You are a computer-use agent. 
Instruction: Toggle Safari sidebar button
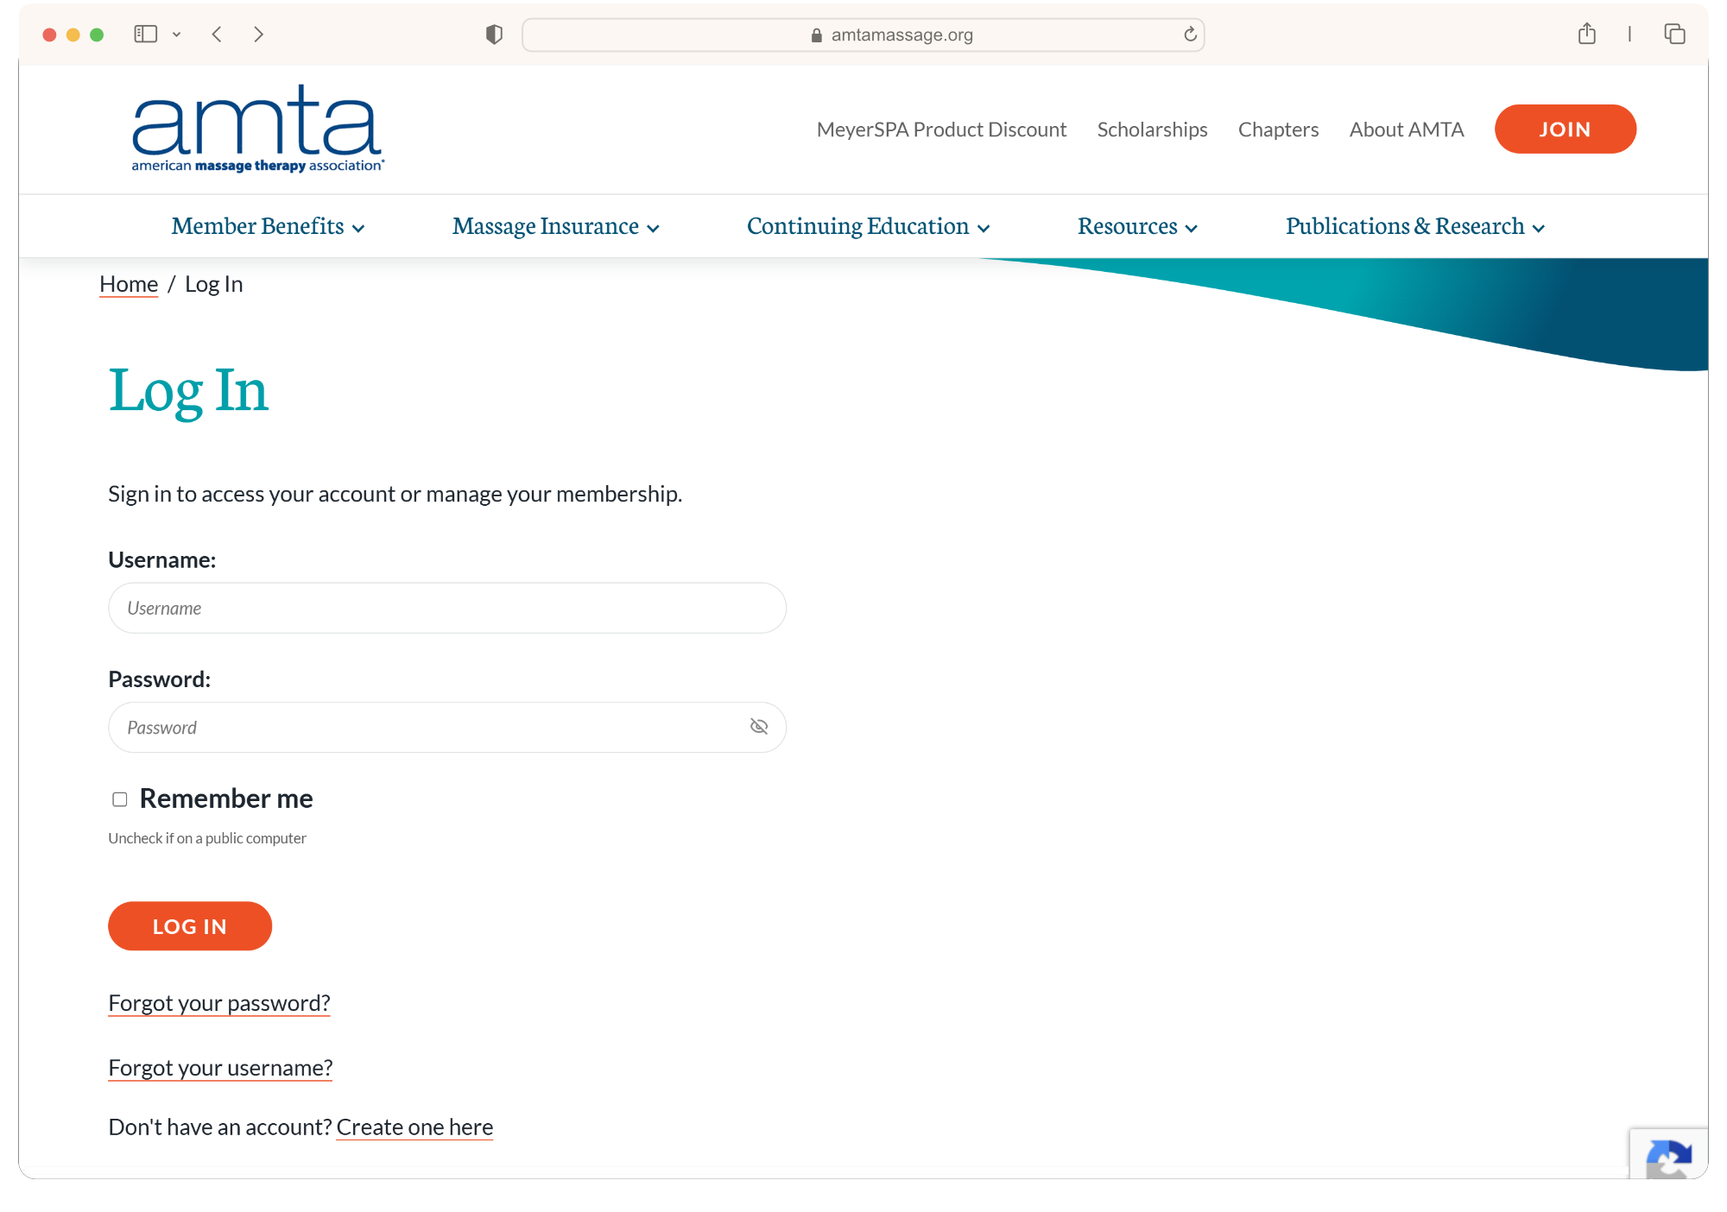tap(145, 35)
